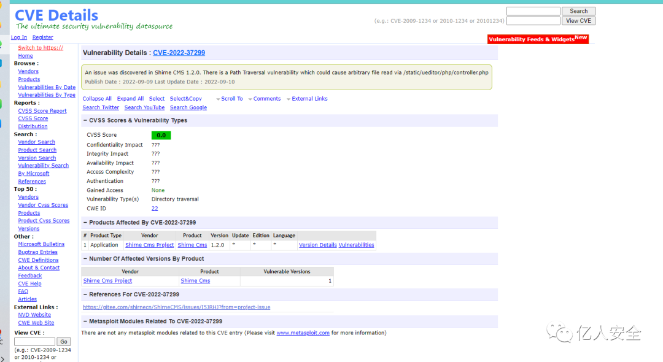663x362 pixels.
Task: Collapse References For CVE-2022-37299 section
Action: (85, 295)
